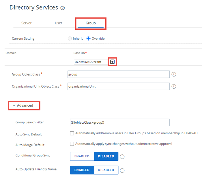202x178 pixels.
Task: Click the Base DN input field
Action: coord(91,62)
